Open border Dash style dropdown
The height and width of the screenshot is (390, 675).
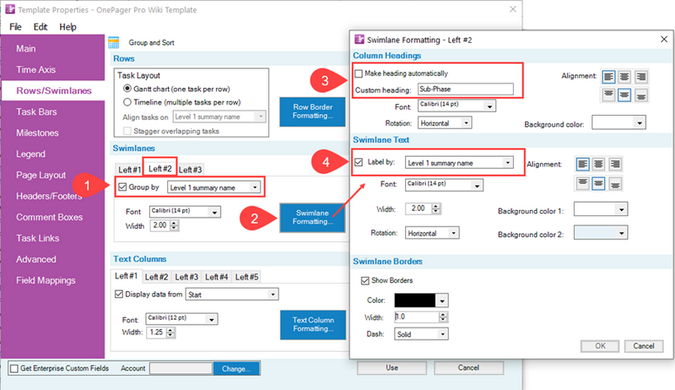[x=442, y=334]
